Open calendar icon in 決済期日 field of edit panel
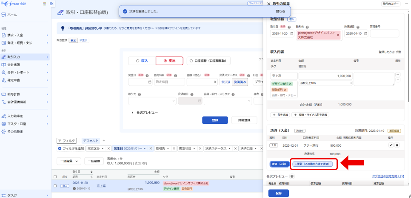Viewport: 411px width, 198px height. 365,33
